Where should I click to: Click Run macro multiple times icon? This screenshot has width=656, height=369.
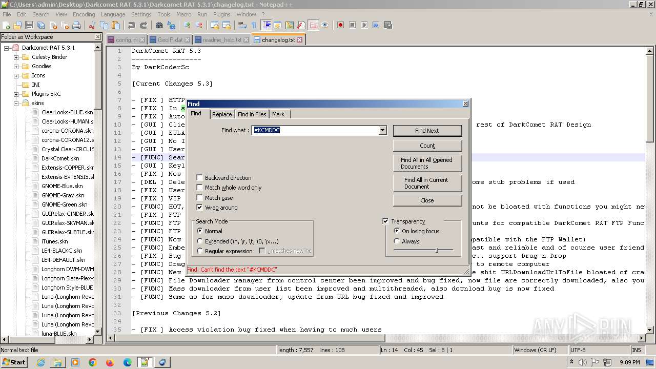coord(376,25)
